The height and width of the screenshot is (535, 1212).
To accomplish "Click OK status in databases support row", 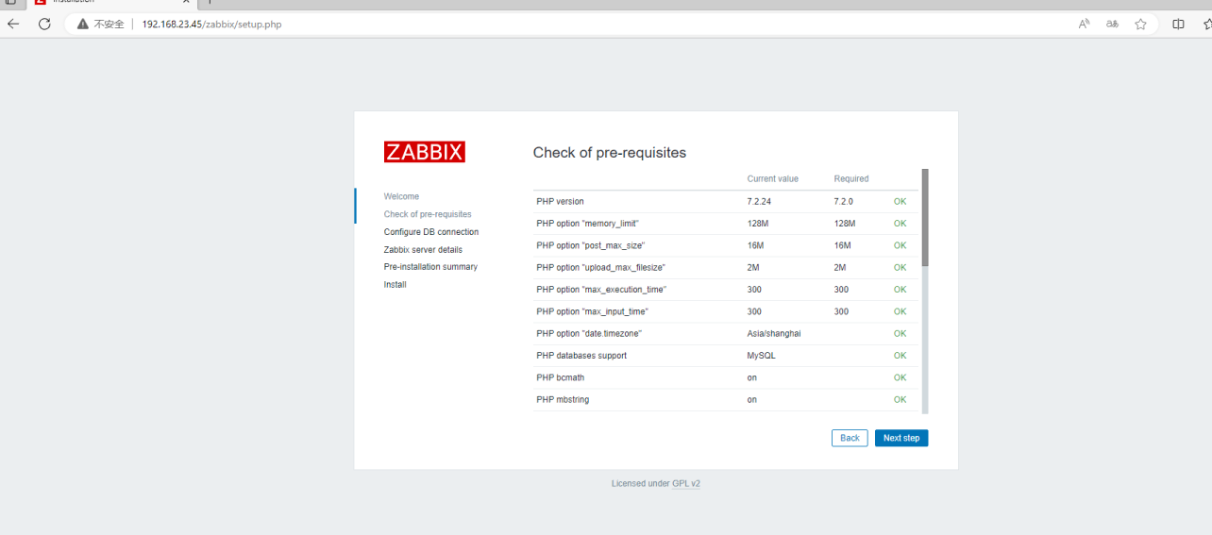I will pyautogui.click(x=900, y=356).
